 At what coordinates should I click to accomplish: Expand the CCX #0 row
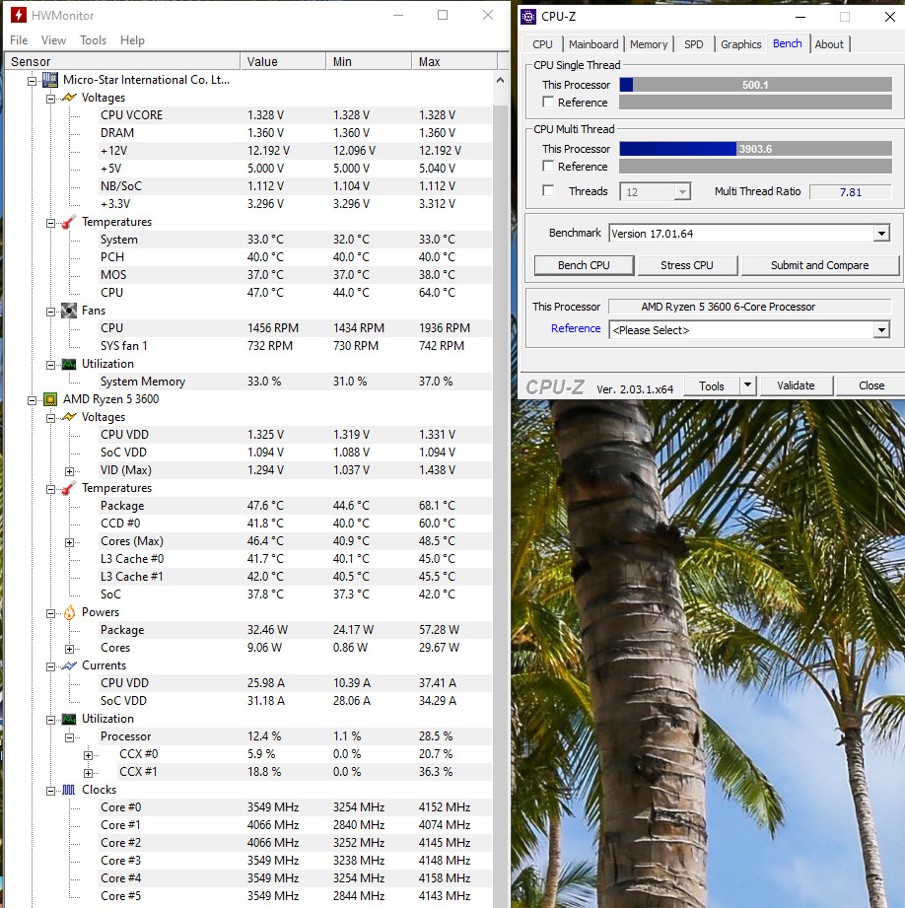(88, 755)
